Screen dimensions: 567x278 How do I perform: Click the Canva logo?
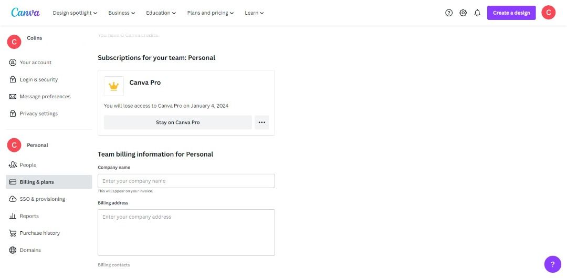[x=25, y=13]
